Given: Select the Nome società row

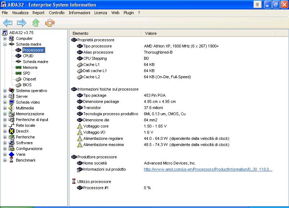Looking at the screenshot, I should point(137,163).
